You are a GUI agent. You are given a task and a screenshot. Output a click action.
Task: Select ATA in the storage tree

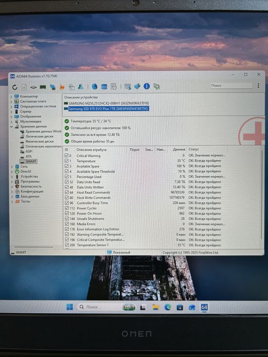[x=29, y=157]
